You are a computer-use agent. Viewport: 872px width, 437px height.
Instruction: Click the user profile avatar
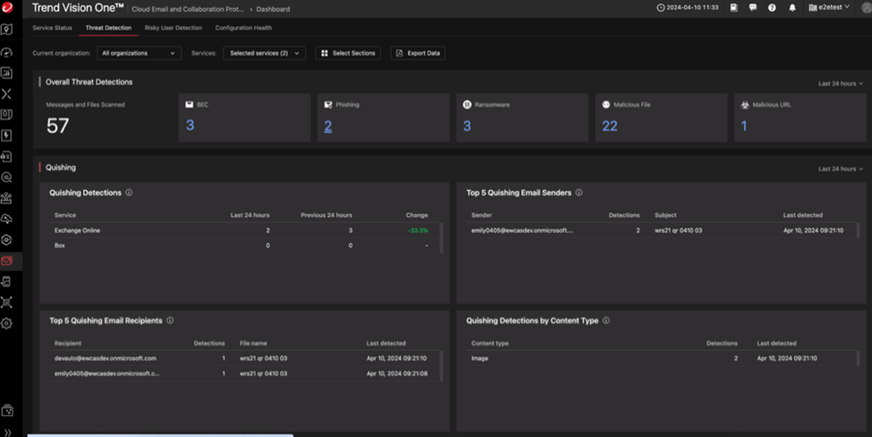(866, 8)
